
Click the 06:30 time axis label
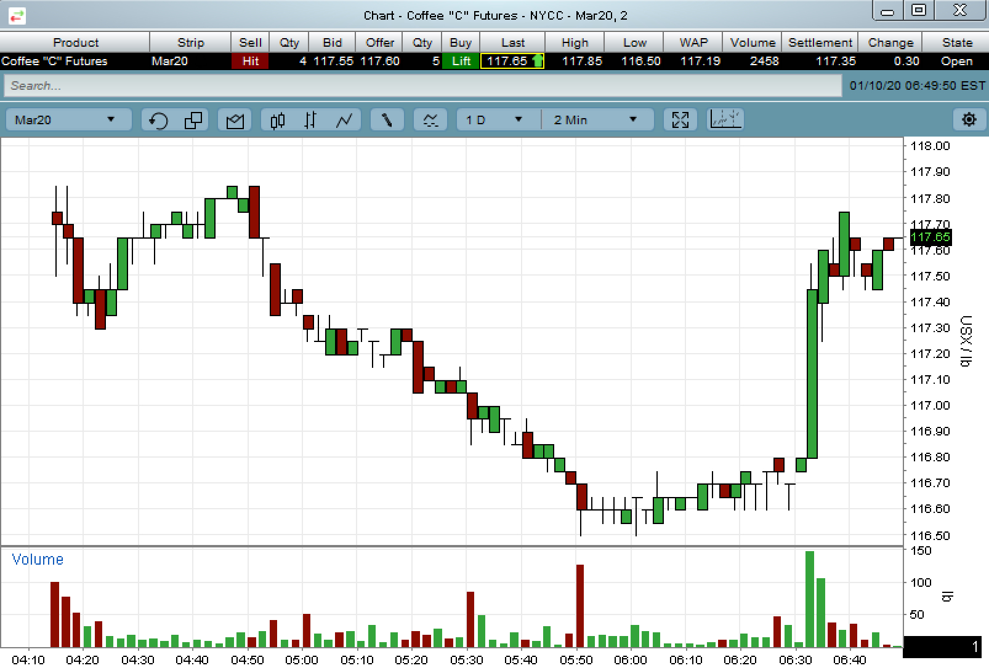pyautogui.click(x=795, y=660)
